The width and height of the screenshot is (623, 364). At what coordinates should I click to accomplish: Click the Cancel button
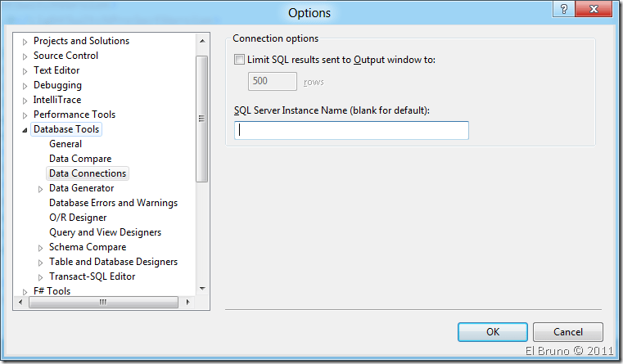(x=567, y=332)
